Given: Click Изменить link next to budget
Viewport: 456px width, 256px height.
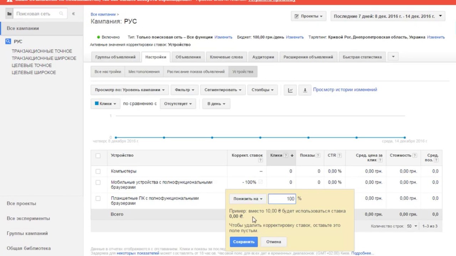Looking at the screenshot, I should tap(295, 37).
